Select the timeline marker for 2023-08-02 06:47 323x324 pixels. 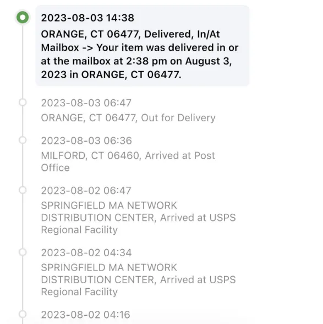tap(23, 190)
